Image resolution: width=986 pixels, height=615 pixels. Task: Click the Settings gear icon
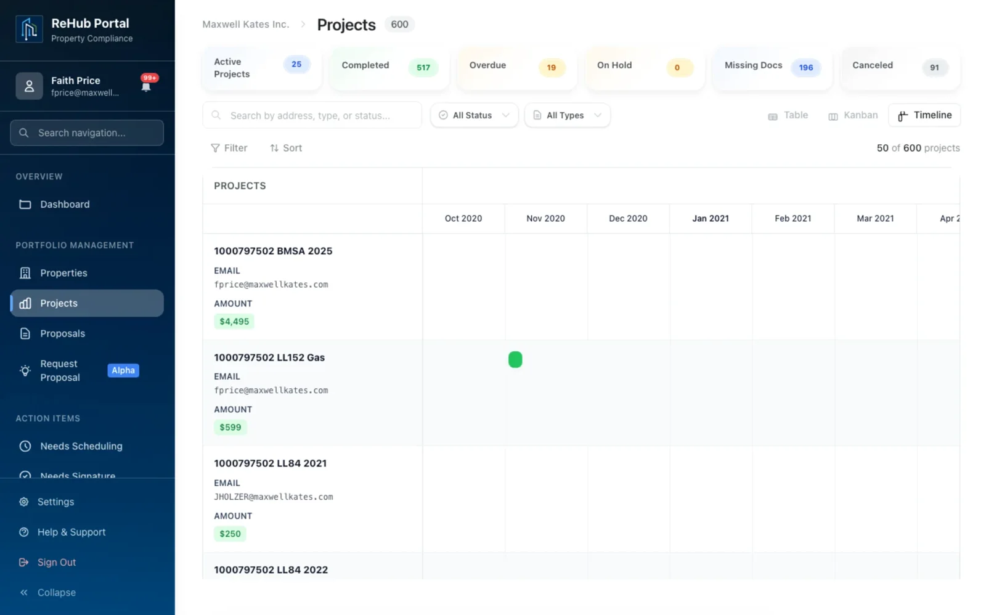pos(24,502)
